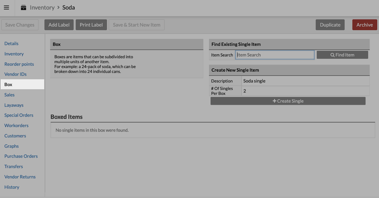
Task: Open the History sidebar tab
Action: click(x=12, y=187)
